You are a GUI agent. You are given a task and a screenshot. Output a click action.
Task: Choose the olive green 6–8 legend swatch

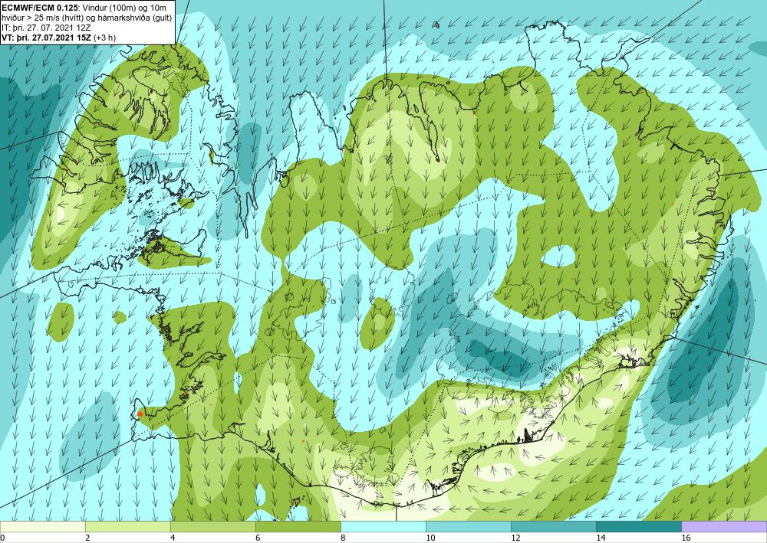click(x=298, y=526)
